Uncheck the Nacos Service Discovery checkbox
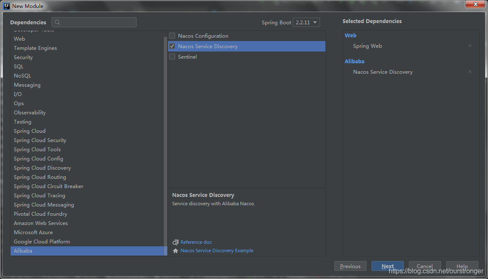 (172, 46)
